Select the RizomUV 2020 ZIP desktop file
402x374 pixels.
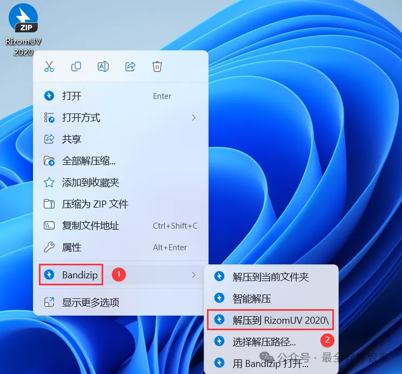click(23, 29)
